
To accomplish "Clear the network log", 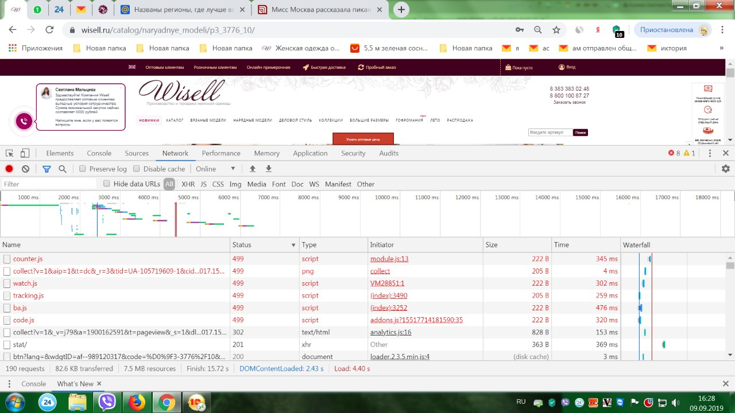I will (25, 169).
